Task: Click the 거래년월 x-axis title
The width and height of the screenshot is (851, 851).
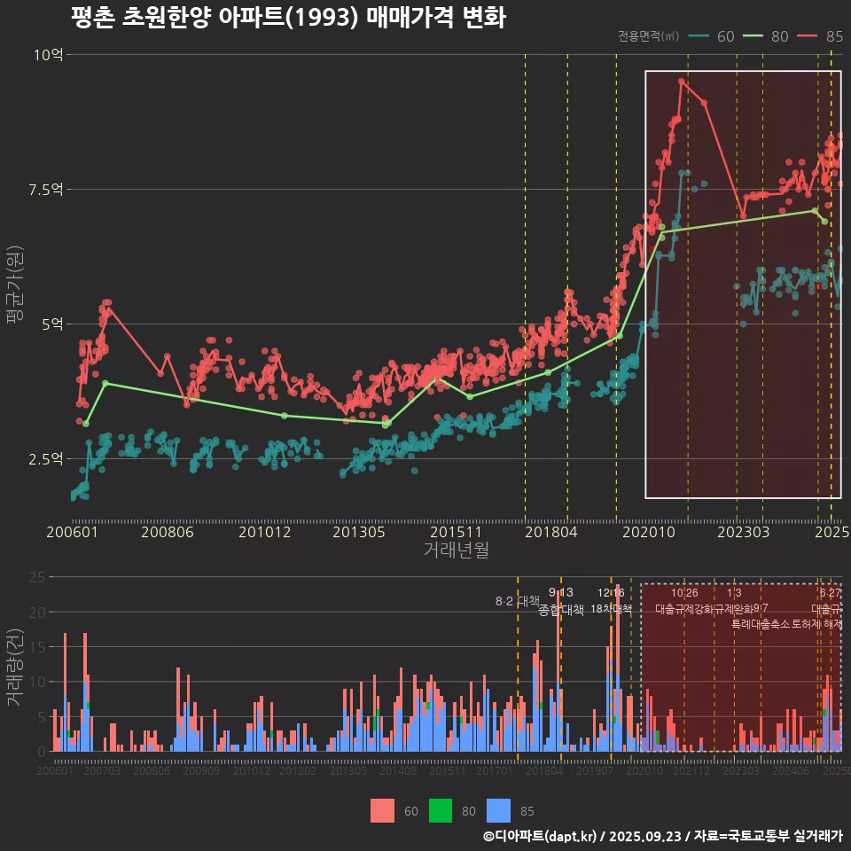Action: tap(456, 550)
